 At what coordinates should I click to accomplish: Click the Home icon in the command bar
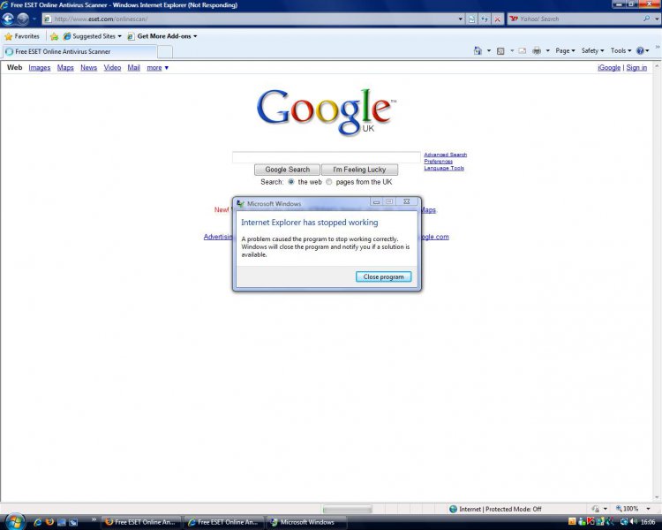coord(478,50)
